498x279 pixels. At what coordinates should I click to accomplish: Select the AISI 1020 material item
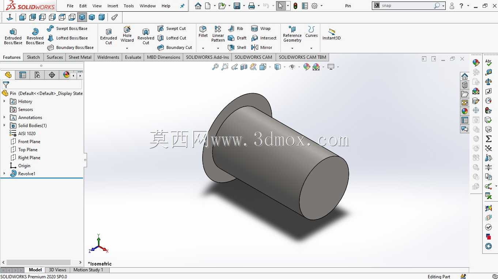pyautogui.click(x=23, y=133)
